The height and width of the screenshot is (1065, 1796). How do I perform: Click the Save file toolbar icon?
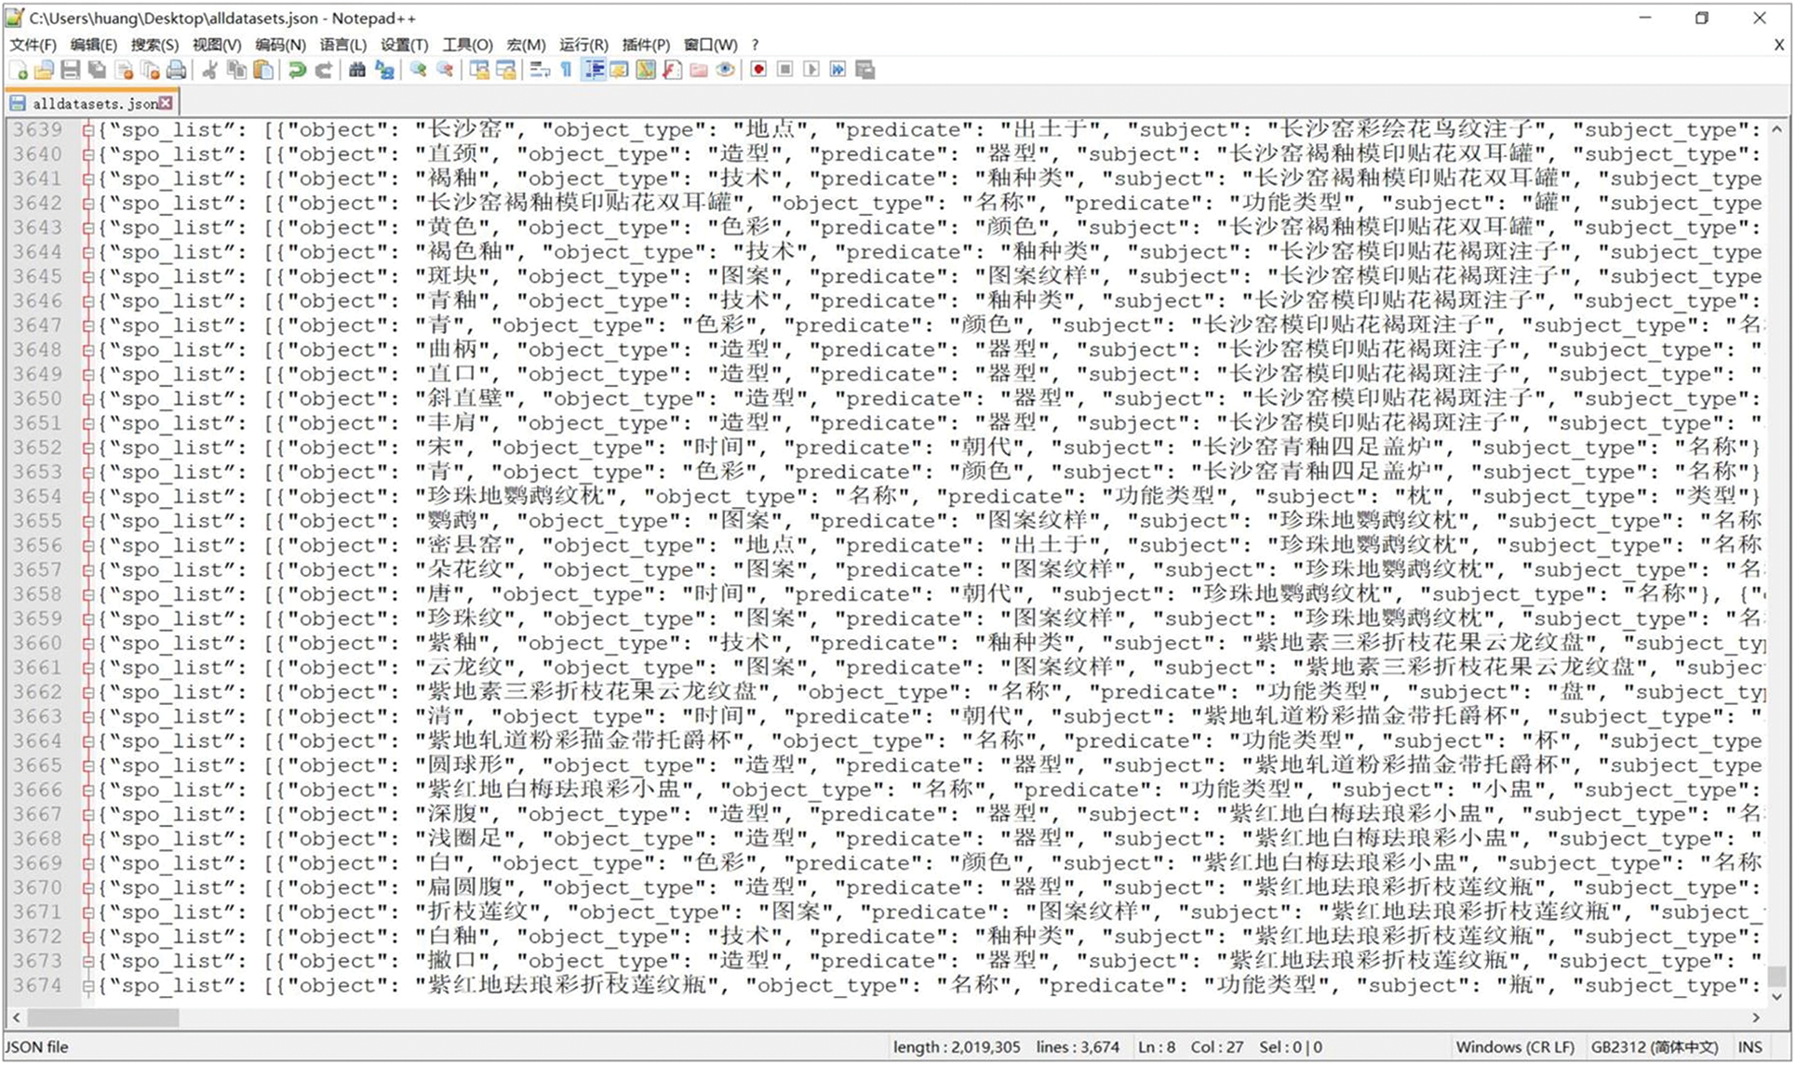[70, 70]
